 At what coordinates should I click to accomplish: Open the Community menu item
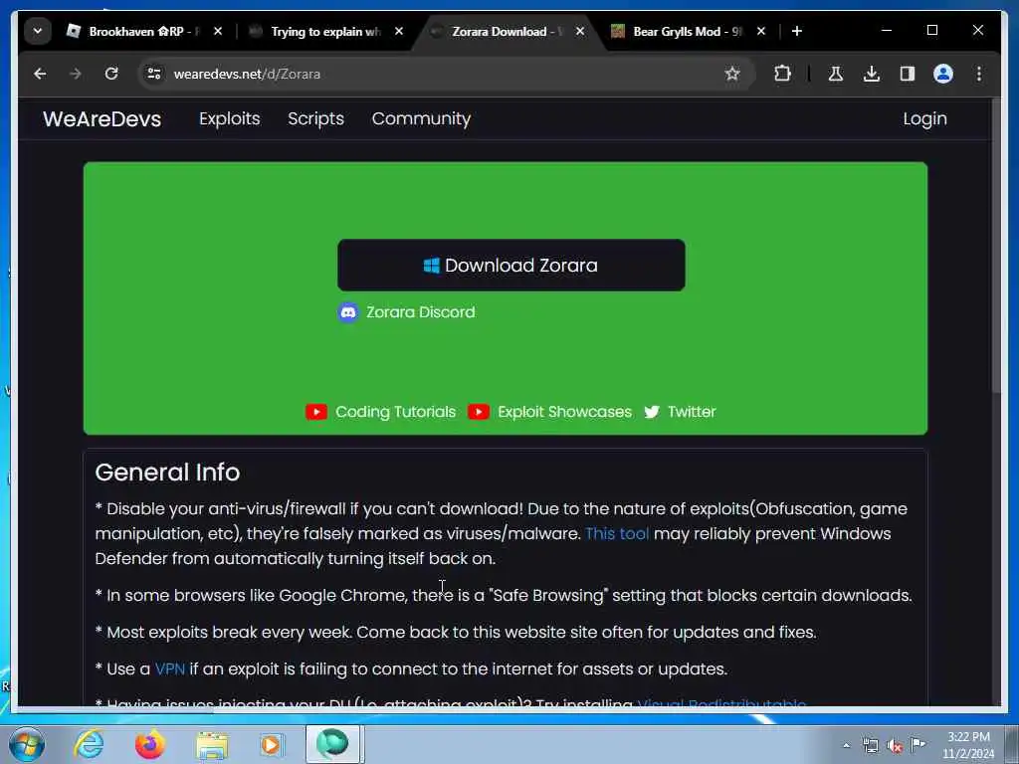pos(421,119)
